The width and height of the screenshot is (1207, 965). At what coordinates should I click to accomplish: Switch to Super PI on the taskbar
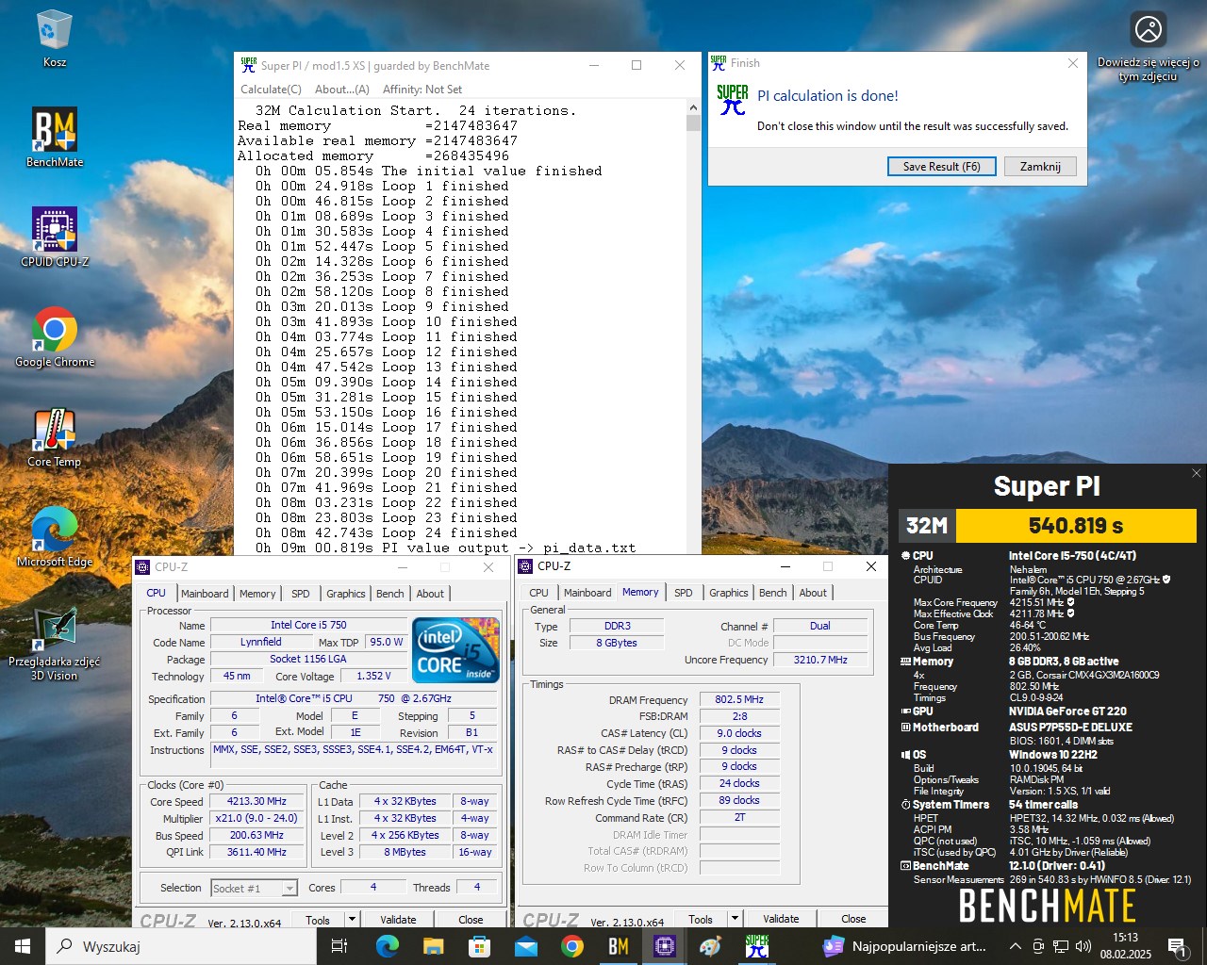pyautogui.click(x=756, y=946)
